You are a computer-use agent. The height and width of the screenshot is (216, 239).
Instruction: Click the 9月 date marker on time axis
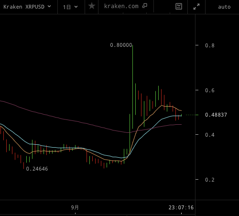75,207
